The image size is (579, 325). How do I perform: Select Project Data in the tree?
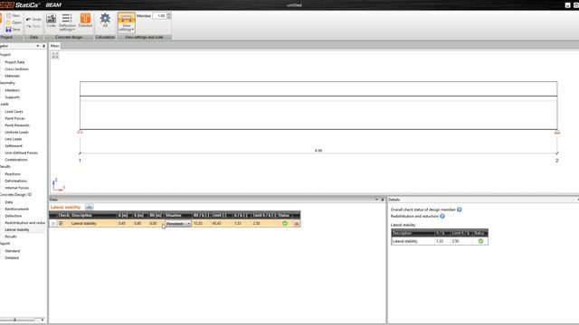click(14, 62)
